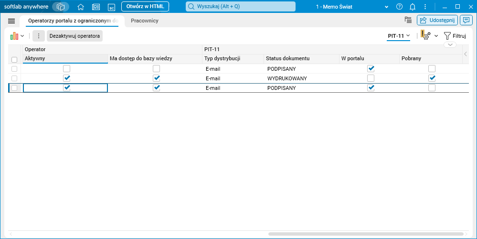The width and height of the screenshot is (477, 239).
Task: Click the horizontal scrollbar thumb at the bottom
Action: coord(366,234)
